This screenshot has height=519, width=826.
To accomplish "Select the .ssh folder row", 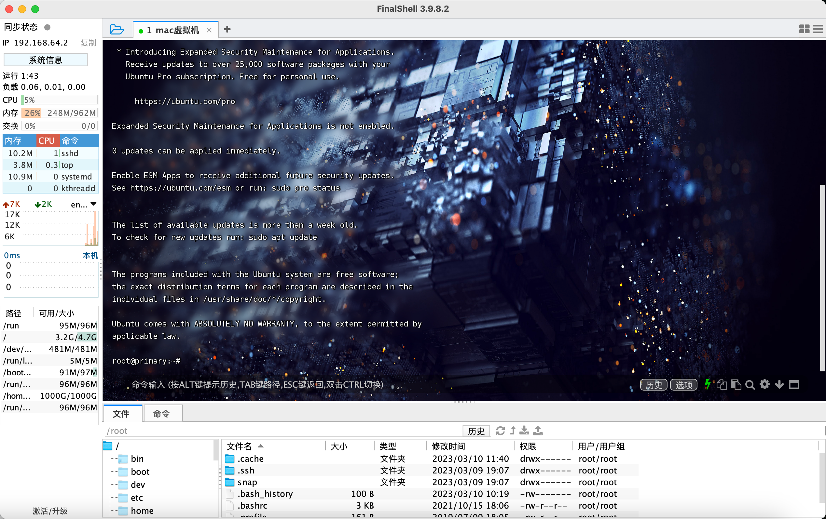I will pos(431,470).
